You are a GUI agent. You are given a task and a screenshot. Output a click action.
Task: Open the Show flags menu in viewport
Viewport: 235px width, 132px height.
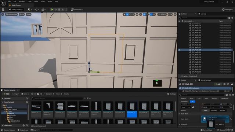29,14
